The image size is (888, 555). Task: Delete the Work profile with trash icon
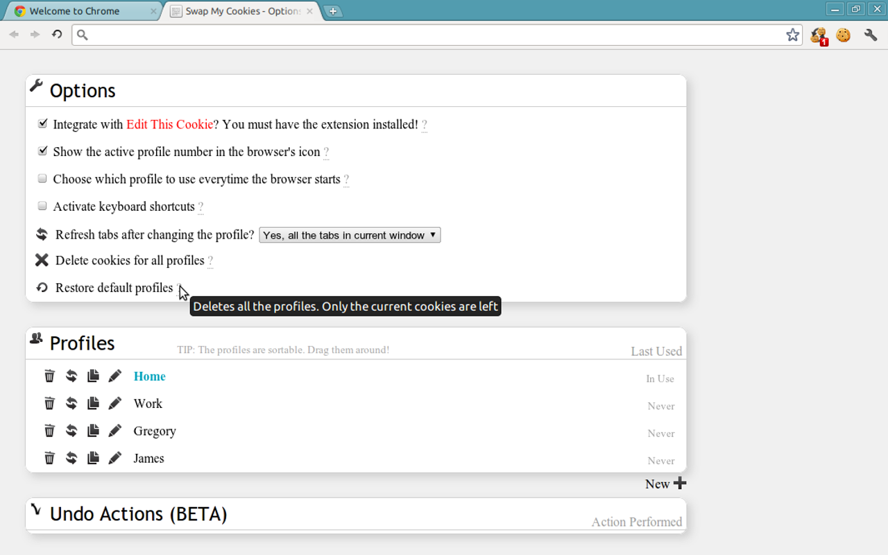49,403
